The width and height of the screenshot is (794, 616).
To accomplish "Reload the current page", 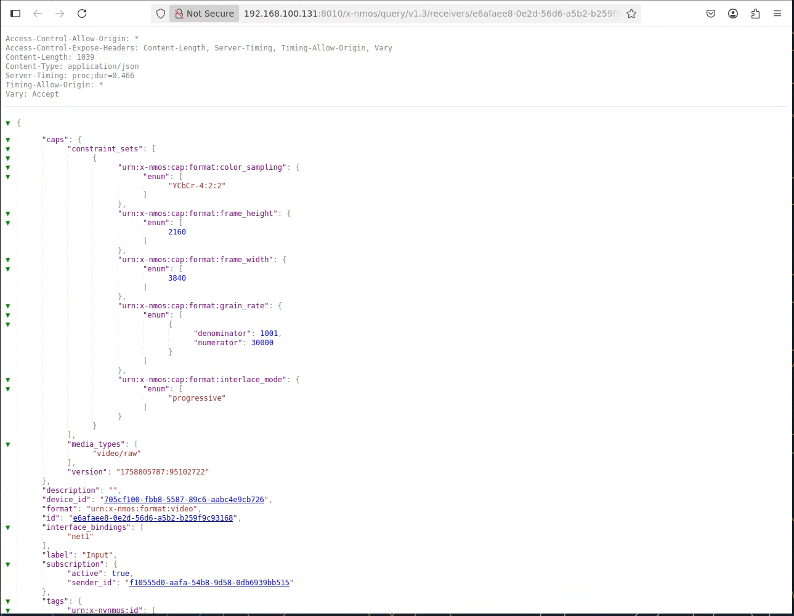I will pyautogui.click(x=82, y=14).
